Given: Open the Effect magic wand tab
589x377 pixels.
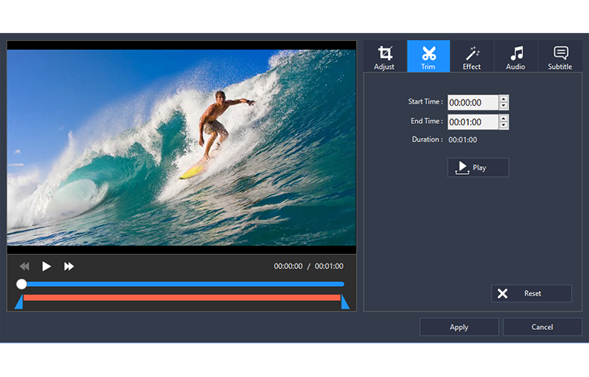Looking at the screenshot, I should (472, 56).
